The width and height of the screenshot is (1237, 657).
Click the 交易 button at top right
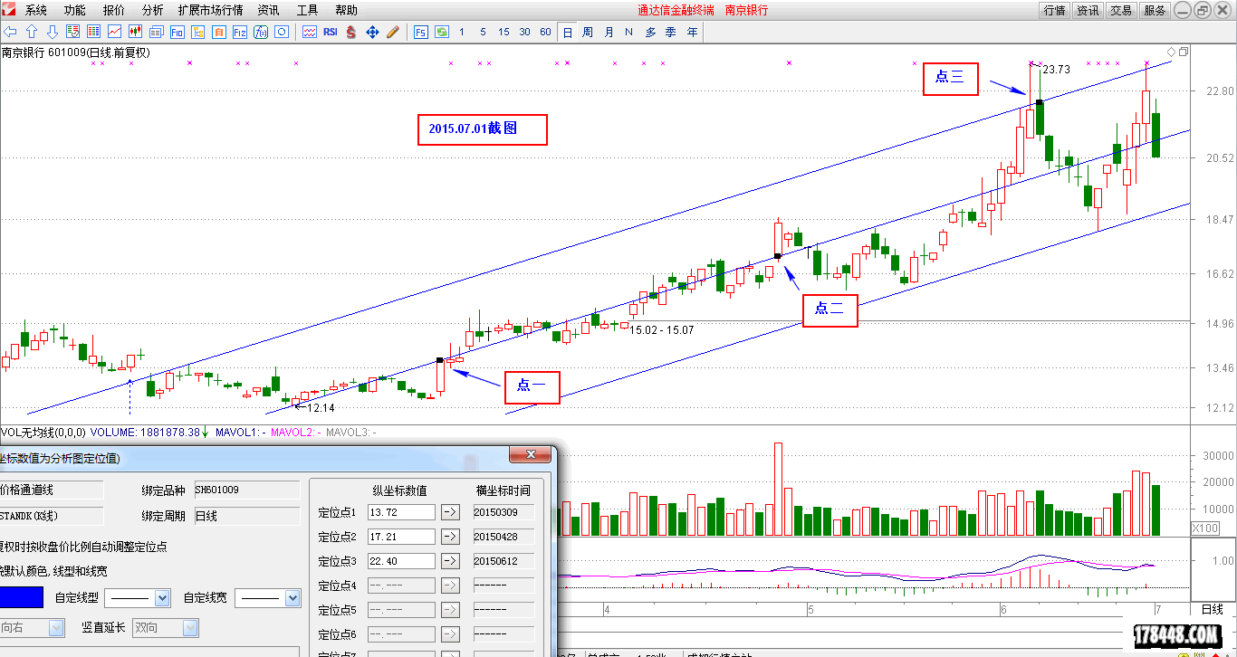pos(1121,10)
